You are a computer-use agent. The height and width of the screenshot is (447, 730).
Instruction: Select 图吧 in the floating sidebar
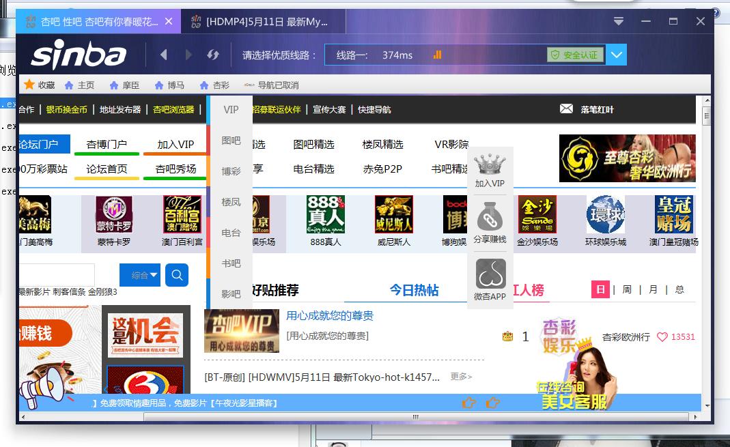tap(231, 141)
